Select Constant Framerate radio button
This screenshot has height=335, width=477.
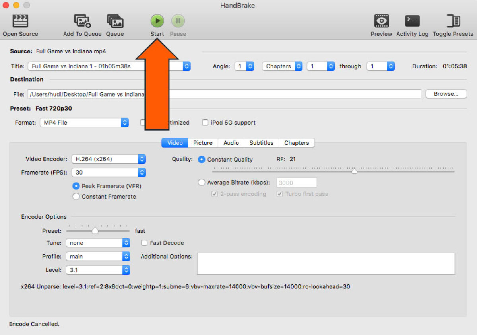[x=76, y=197]
